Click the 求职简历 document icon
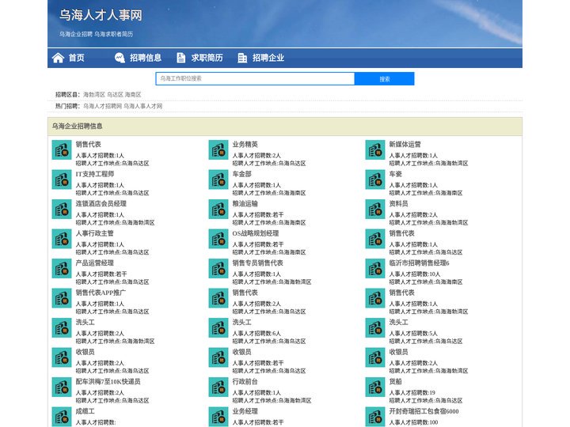The width and height of the screenshot is (570, 427). point(180,58)
